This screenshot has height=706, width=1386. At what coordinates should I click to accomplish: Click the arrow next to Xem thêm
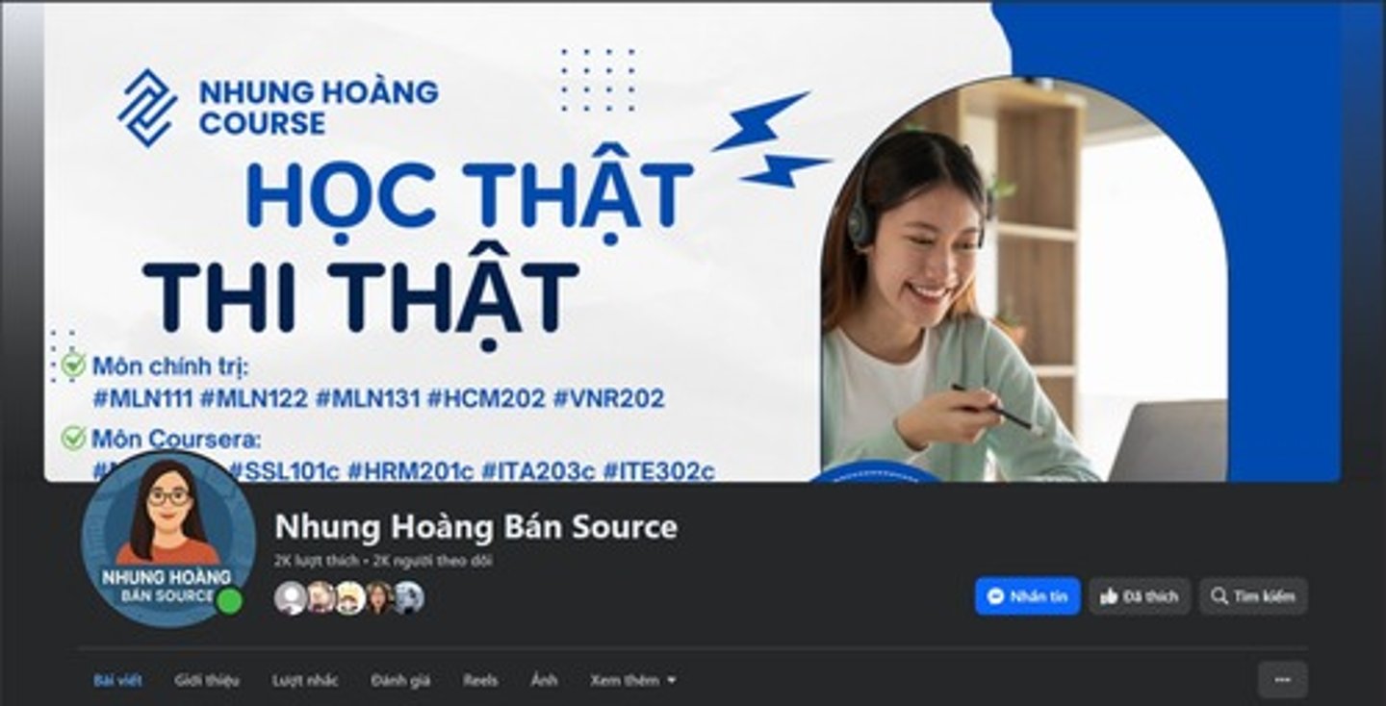pos(671,681)
